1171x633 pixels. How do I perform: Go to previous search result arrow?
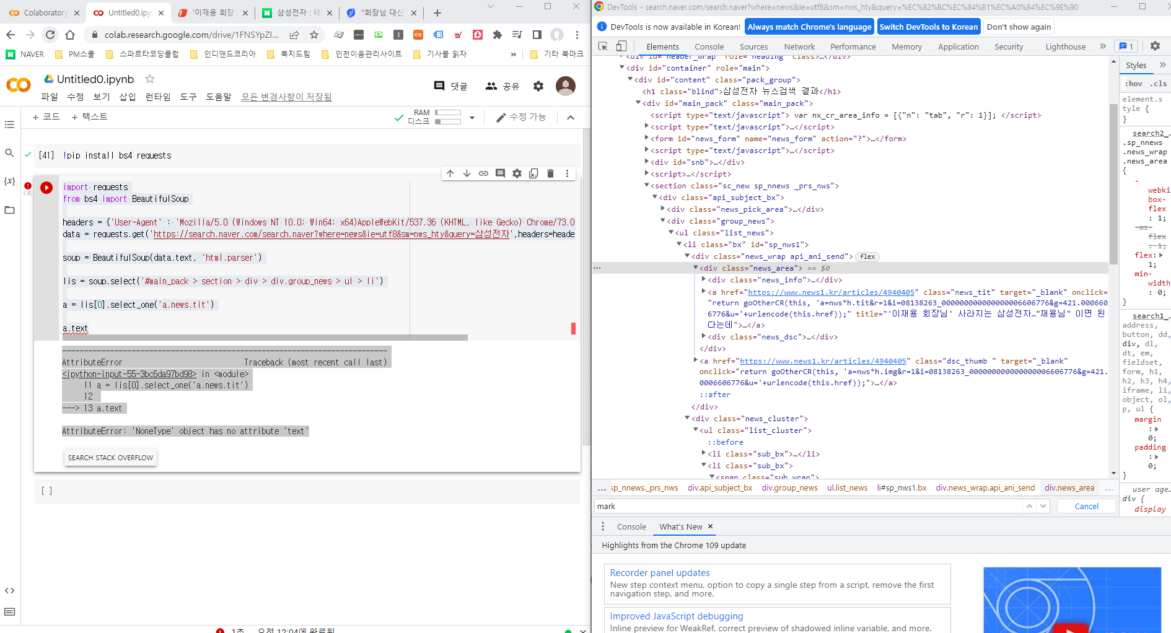[1029, 506]
